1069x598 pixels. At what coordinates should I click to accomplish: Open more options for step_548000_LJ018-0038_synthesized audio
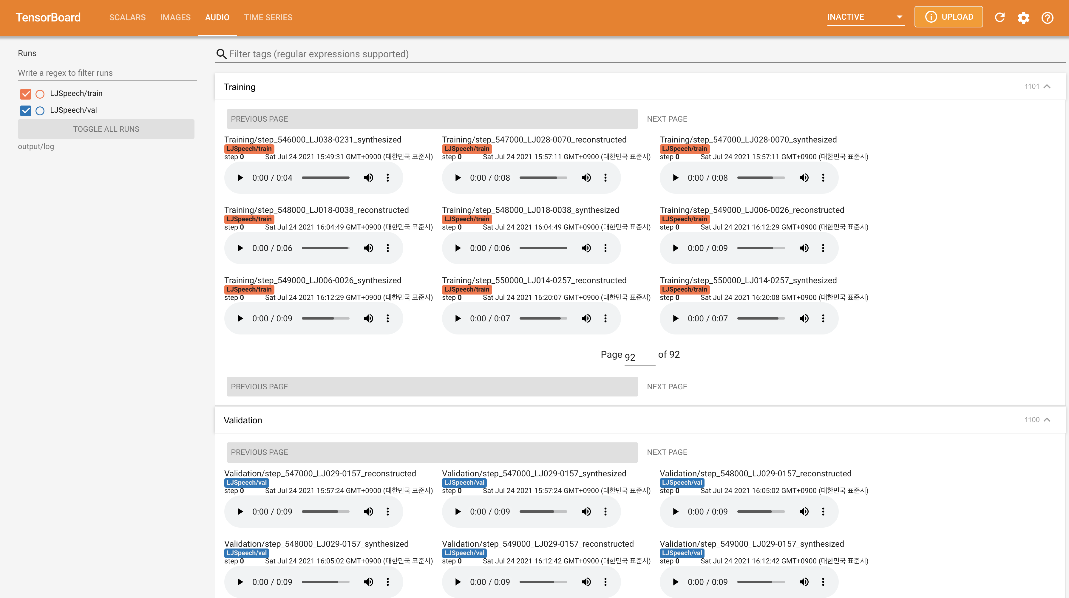tap(605, 248)
